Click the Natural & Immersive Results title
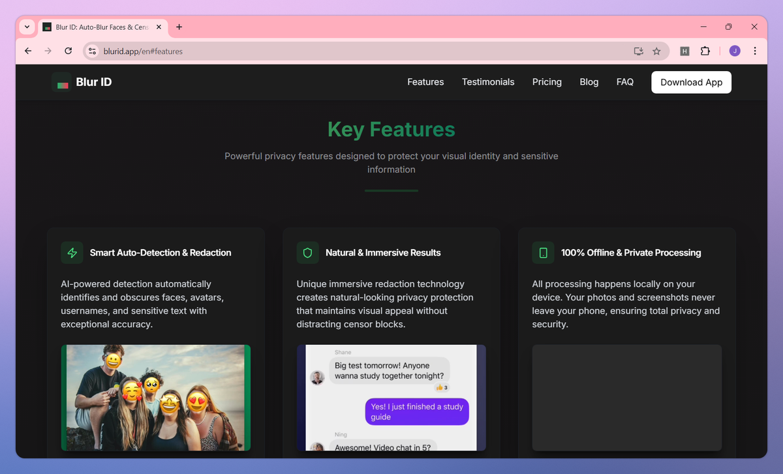This screenshot has width=783, height=474. tap(383, 253)
